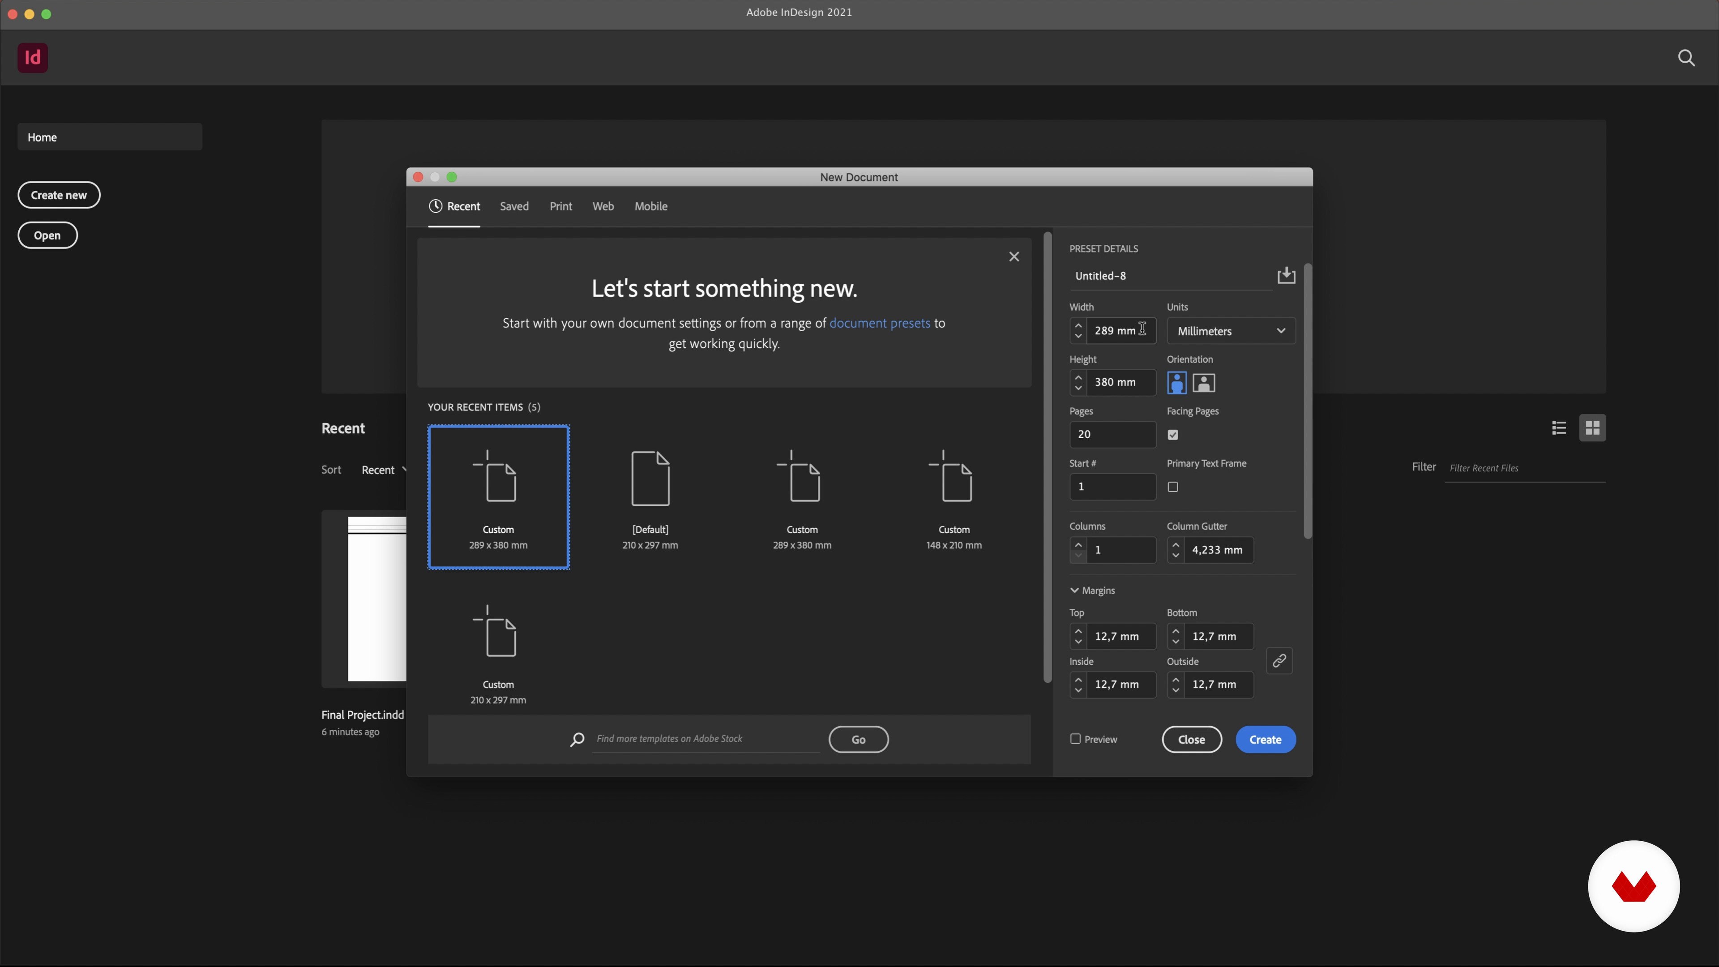The width and height of the screenshot is (1719, 967).
Task: Enable the Primary Text Frame checkbox
Action: click(1172, 487)
